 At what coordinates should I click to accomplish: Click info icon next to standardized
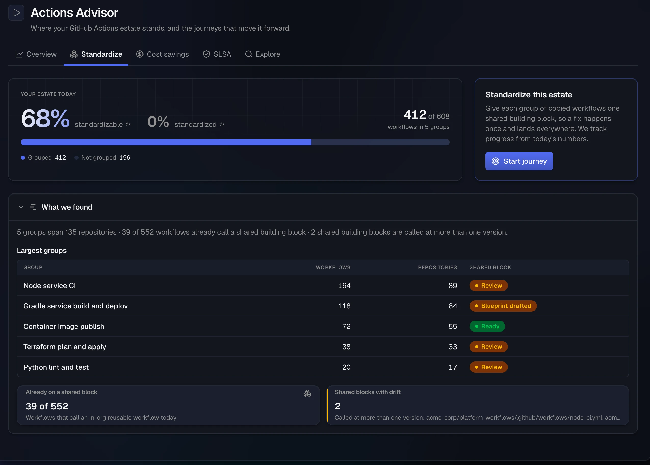[222, 125]
